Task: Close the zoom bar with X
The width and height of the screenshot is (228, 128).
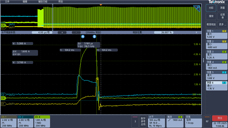Action: pos(196,32)
